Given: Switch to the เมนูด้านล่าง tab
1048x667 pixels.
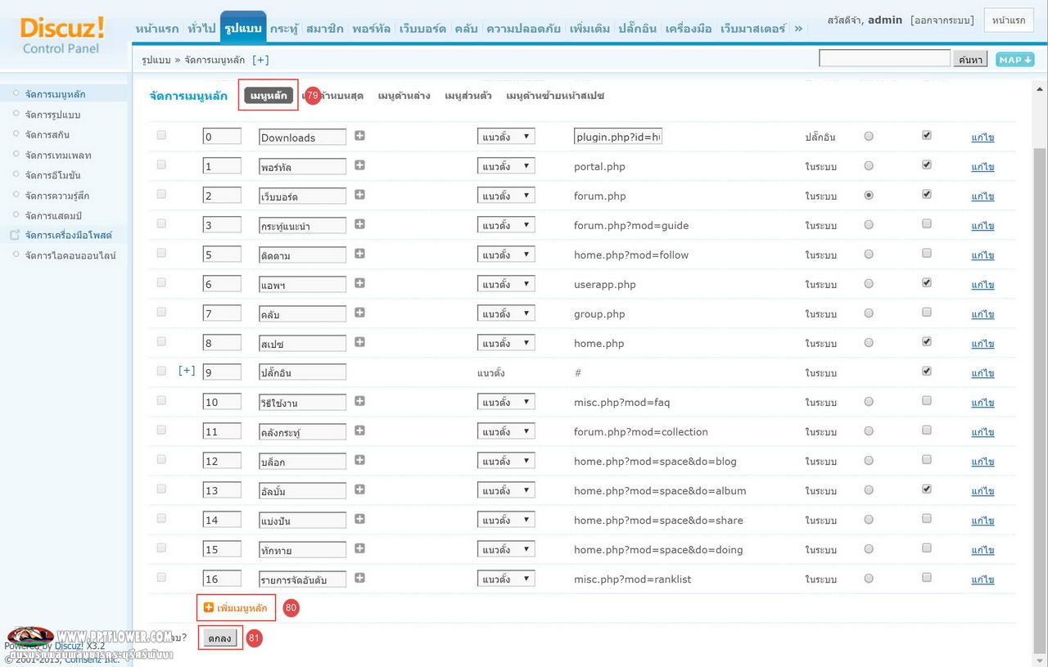Looking at the screenshot, I should click(404, 96).
